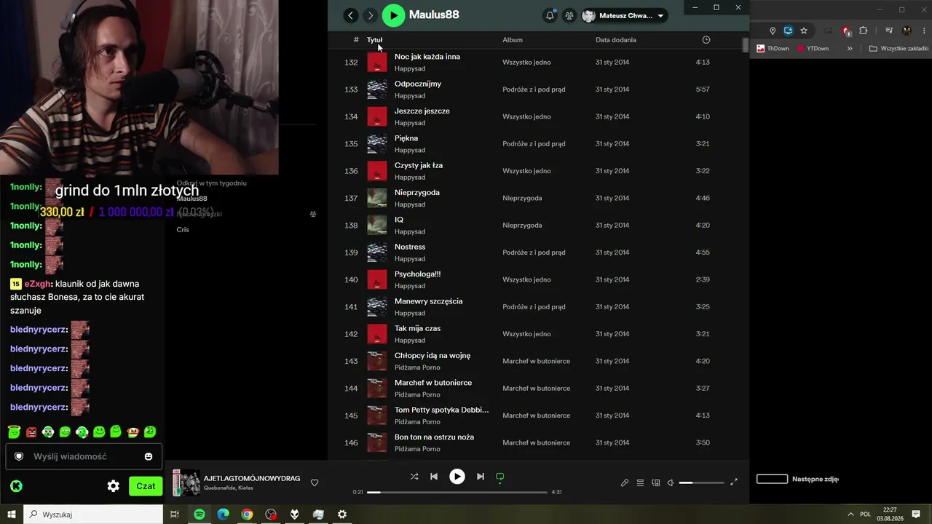This screenshot has width=932, height=524.
Task: Open Windows Start menu
Action: pos(12,515)
